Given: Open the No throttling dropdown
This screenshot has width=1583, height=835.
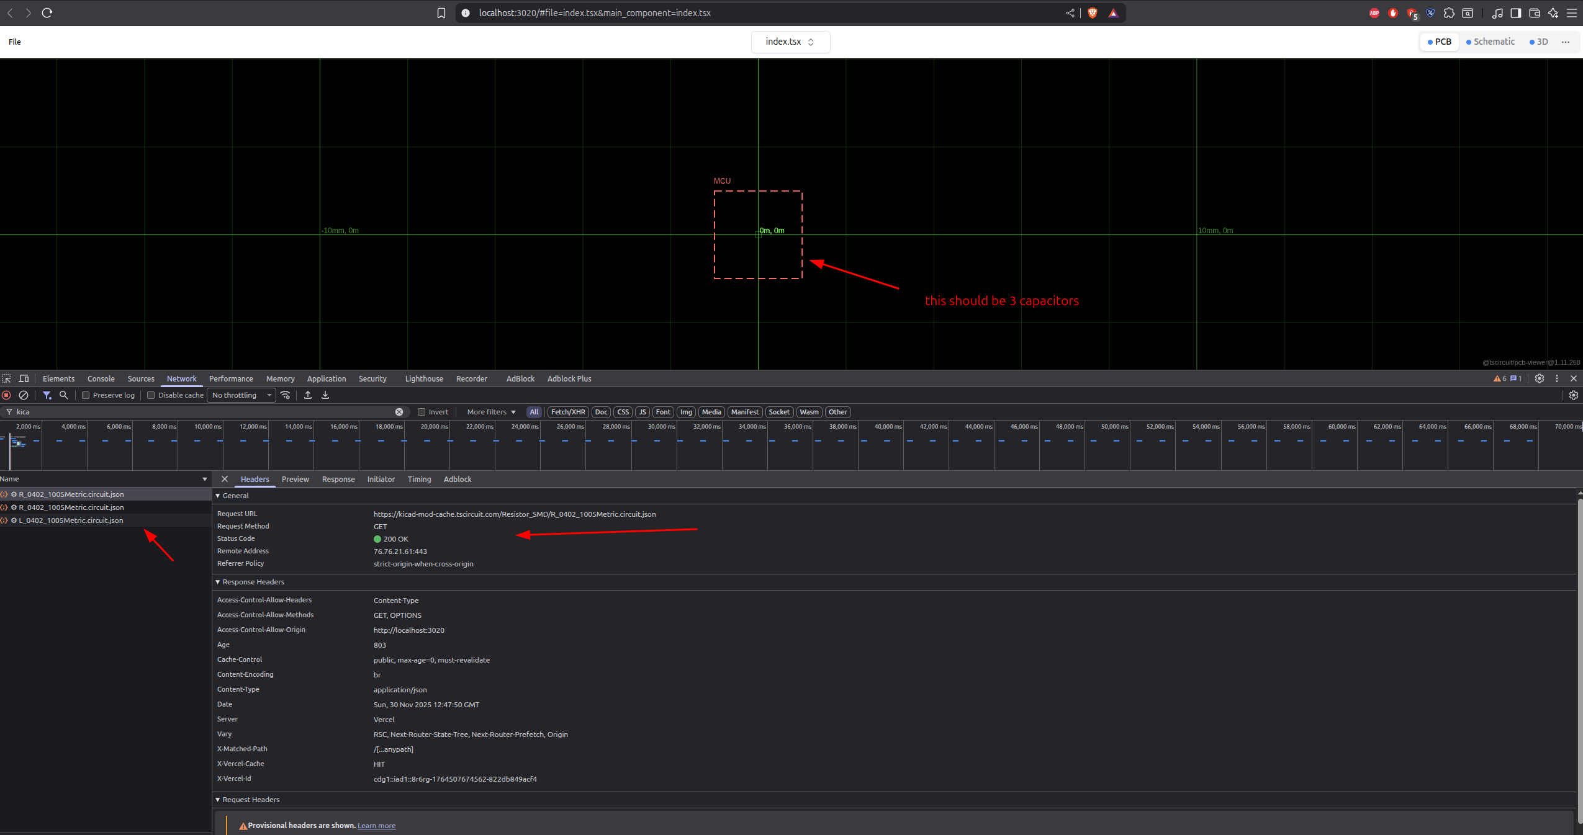Looking at the screenshot, I should (241, 395).
